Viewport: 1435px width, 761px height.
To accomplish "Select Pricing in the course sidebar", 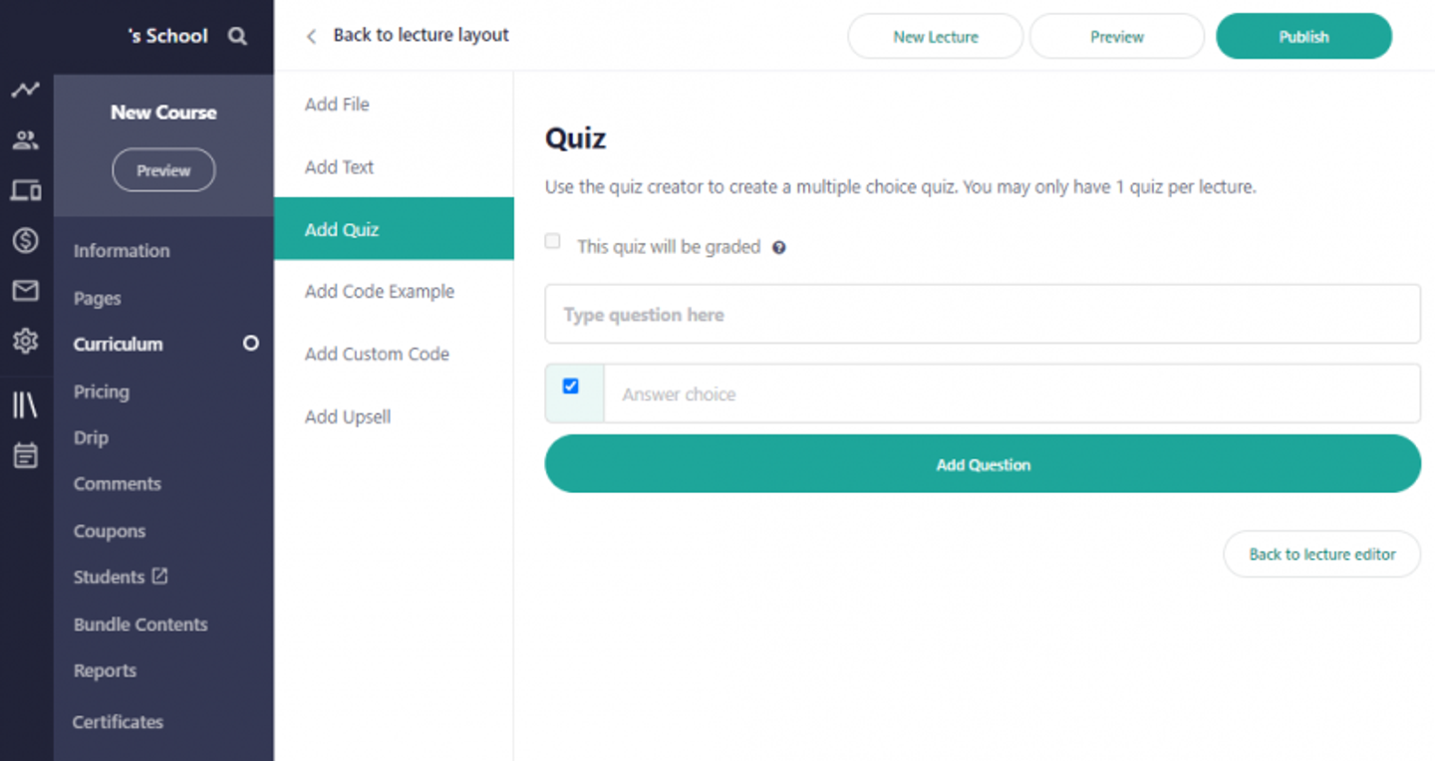I will point(100,391).
